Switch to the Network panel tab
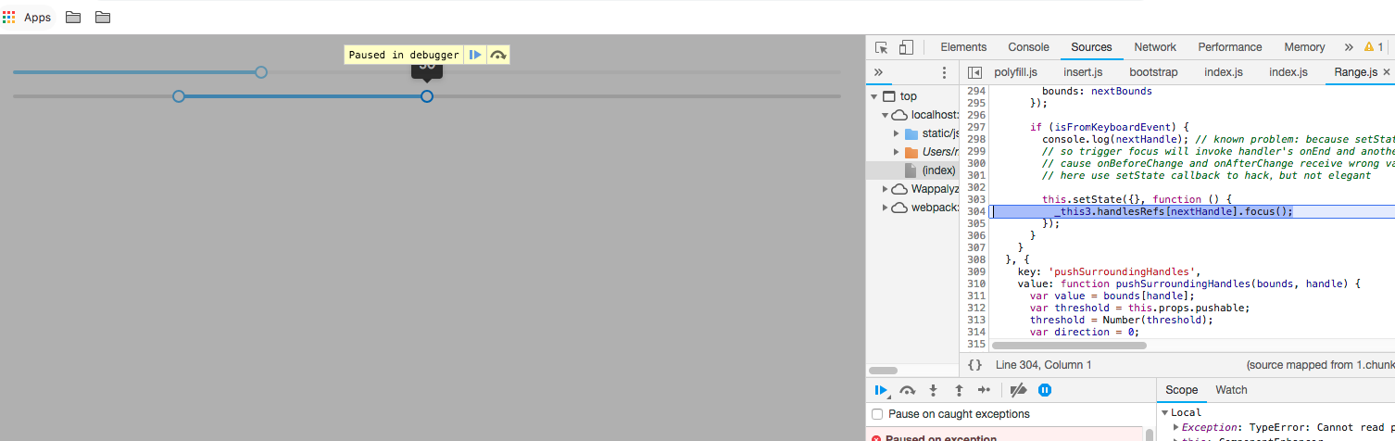Viewport: 1395px width, 441px height. tap(1155, 47)
